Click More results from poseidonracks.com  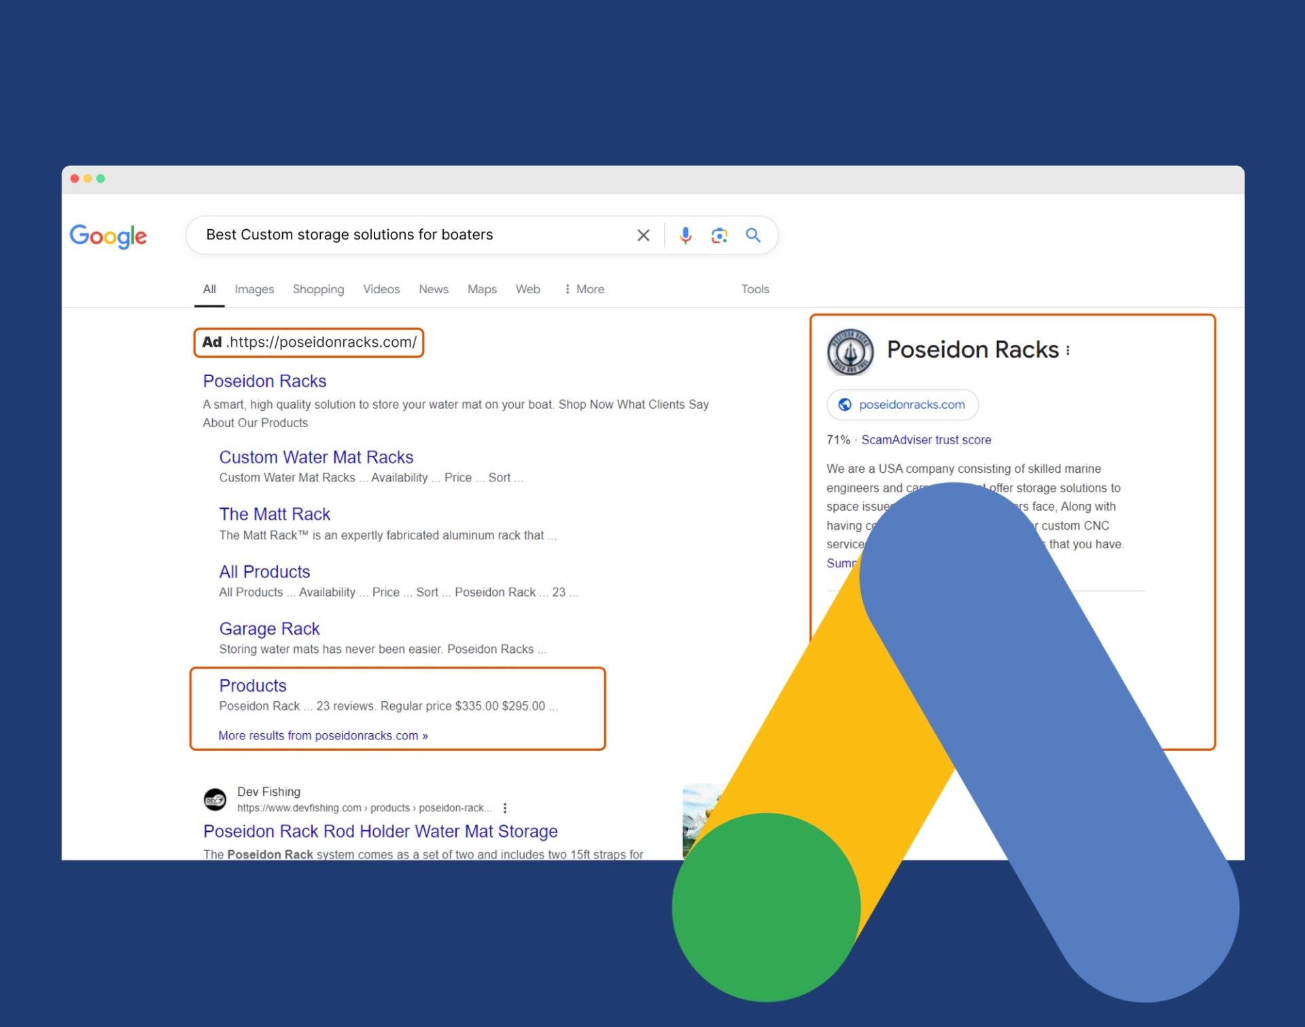coord(323,735)
